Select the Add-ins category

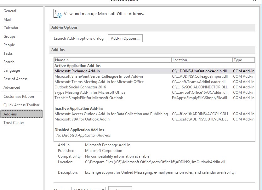point(21,114)
